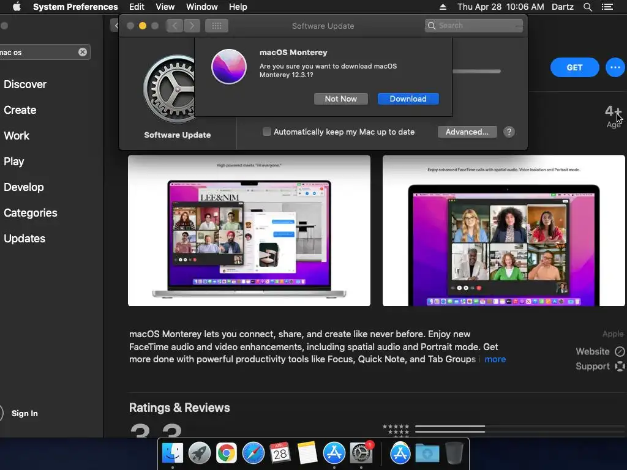The height and width of the screenshot is (470, 627).
Task: Open the Edit menu
Action: click(x=137, y=7)
